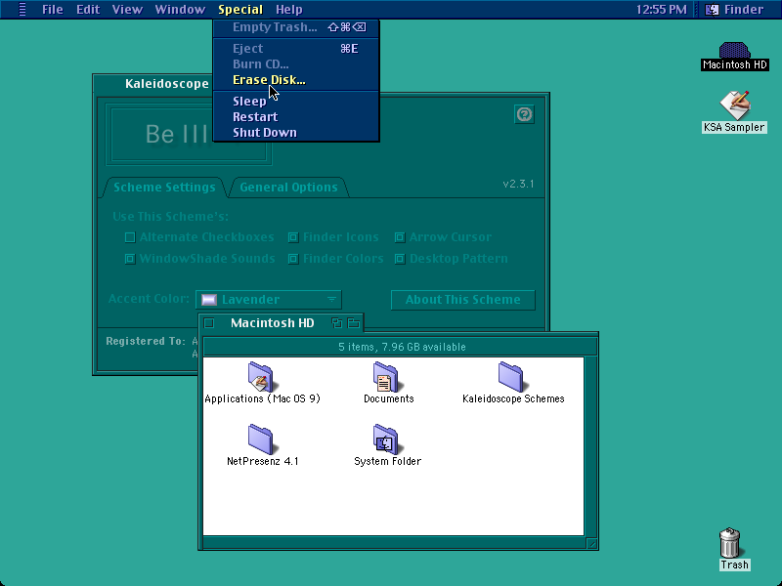Toggle the Finder Colors checkbox

pyautogui.click(x=293, y=259)
